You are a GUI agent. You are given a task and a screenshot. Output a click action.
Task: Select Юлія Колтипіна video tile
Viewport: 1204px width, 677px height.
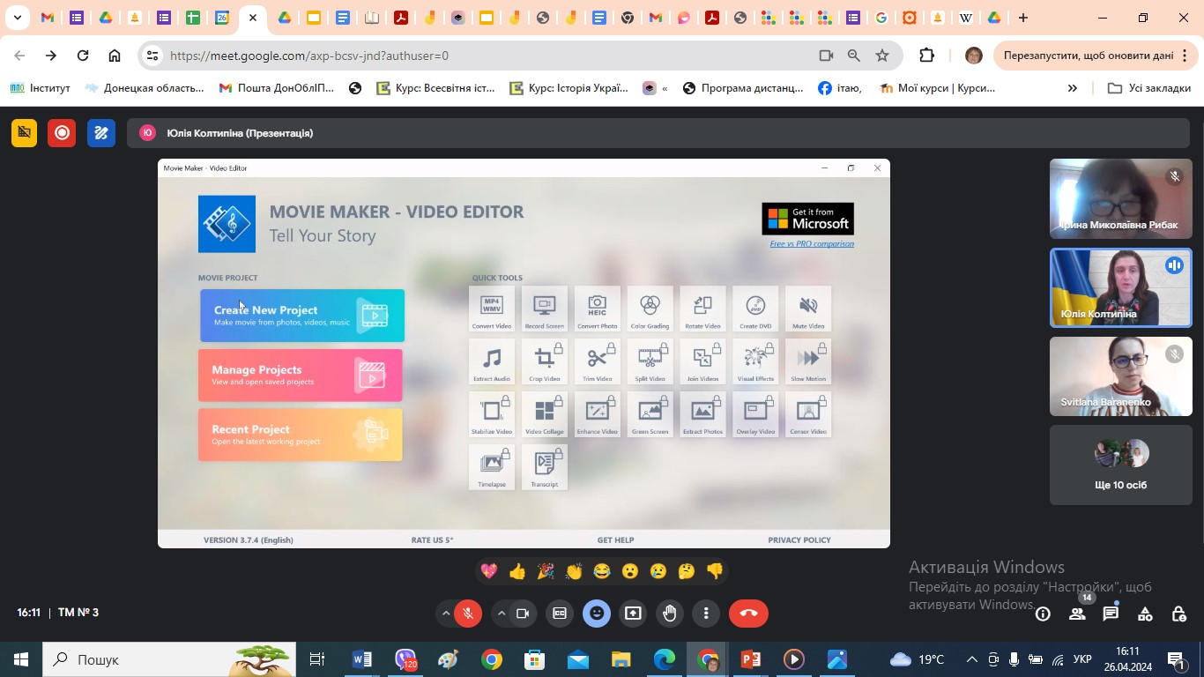coord(1120,287)
